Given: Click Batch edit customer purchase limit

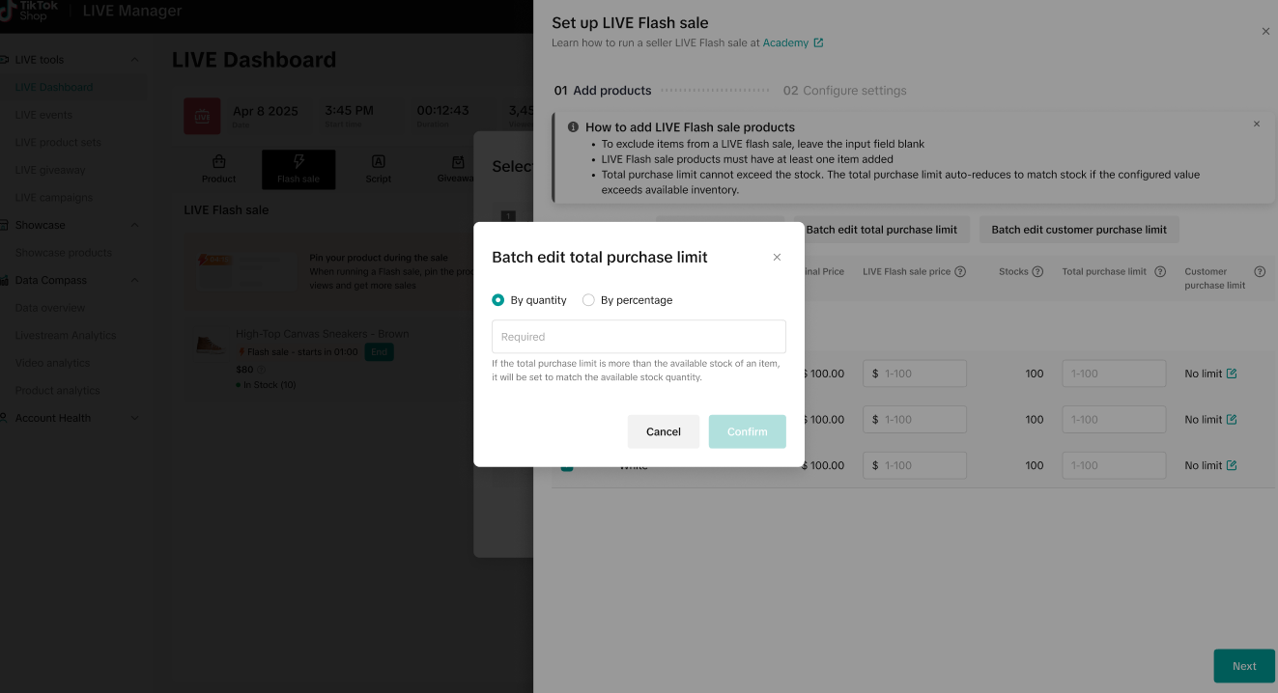Looking at the screenshot, I should tap(1078, 230).
